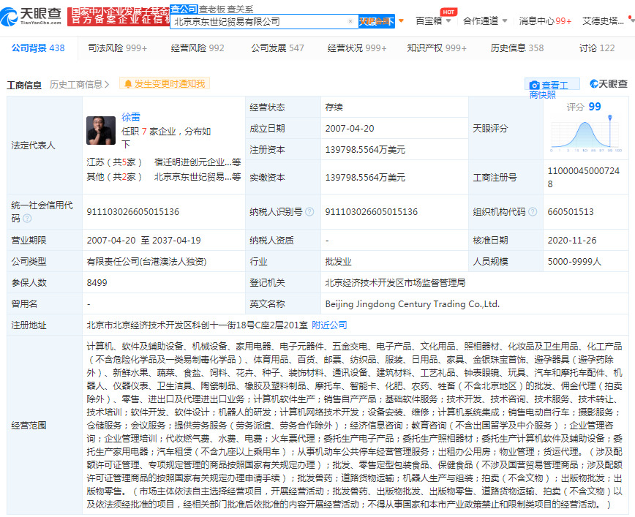
Task: Click English name Beijing Jingdong Century Trading Co.,Ltd.
Action: [x=413, y=303]
